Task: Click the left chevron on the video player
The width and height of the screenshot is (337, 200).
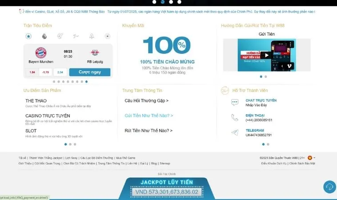Action: click(x=282, y=66)
